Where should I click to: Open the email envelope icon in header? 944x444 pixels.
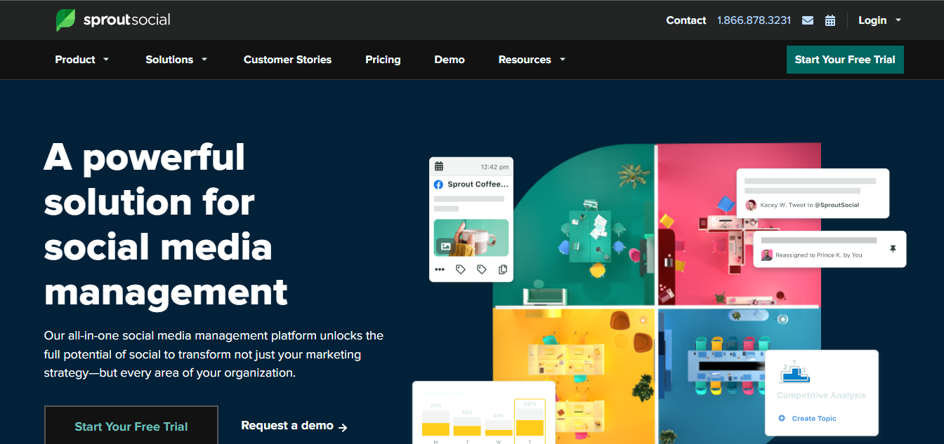pyautogui.click(x=808, y=20)
